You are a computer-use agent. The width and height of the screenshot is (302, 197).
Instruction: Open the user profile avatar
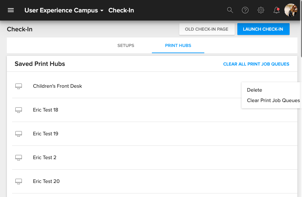[x=291, y=10]
